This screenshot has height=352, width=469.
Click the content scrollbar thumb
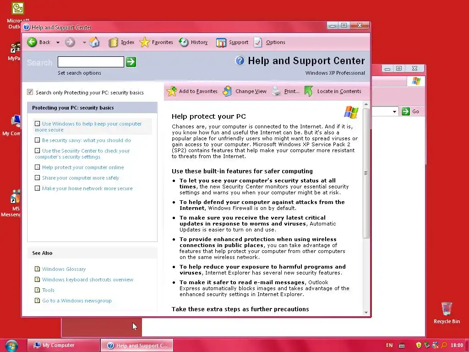[x=366, y=173]
